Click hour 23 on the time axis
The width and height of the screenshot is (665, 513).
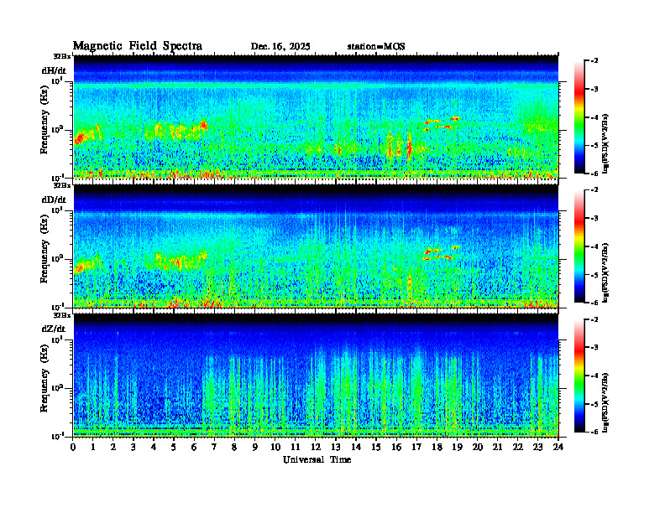(x=537, y=447)
